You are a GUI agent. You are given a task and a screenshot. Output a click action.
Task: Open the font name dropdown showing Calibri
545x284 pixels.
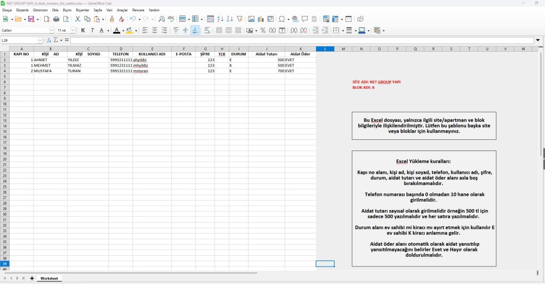[x=52, y=30]
